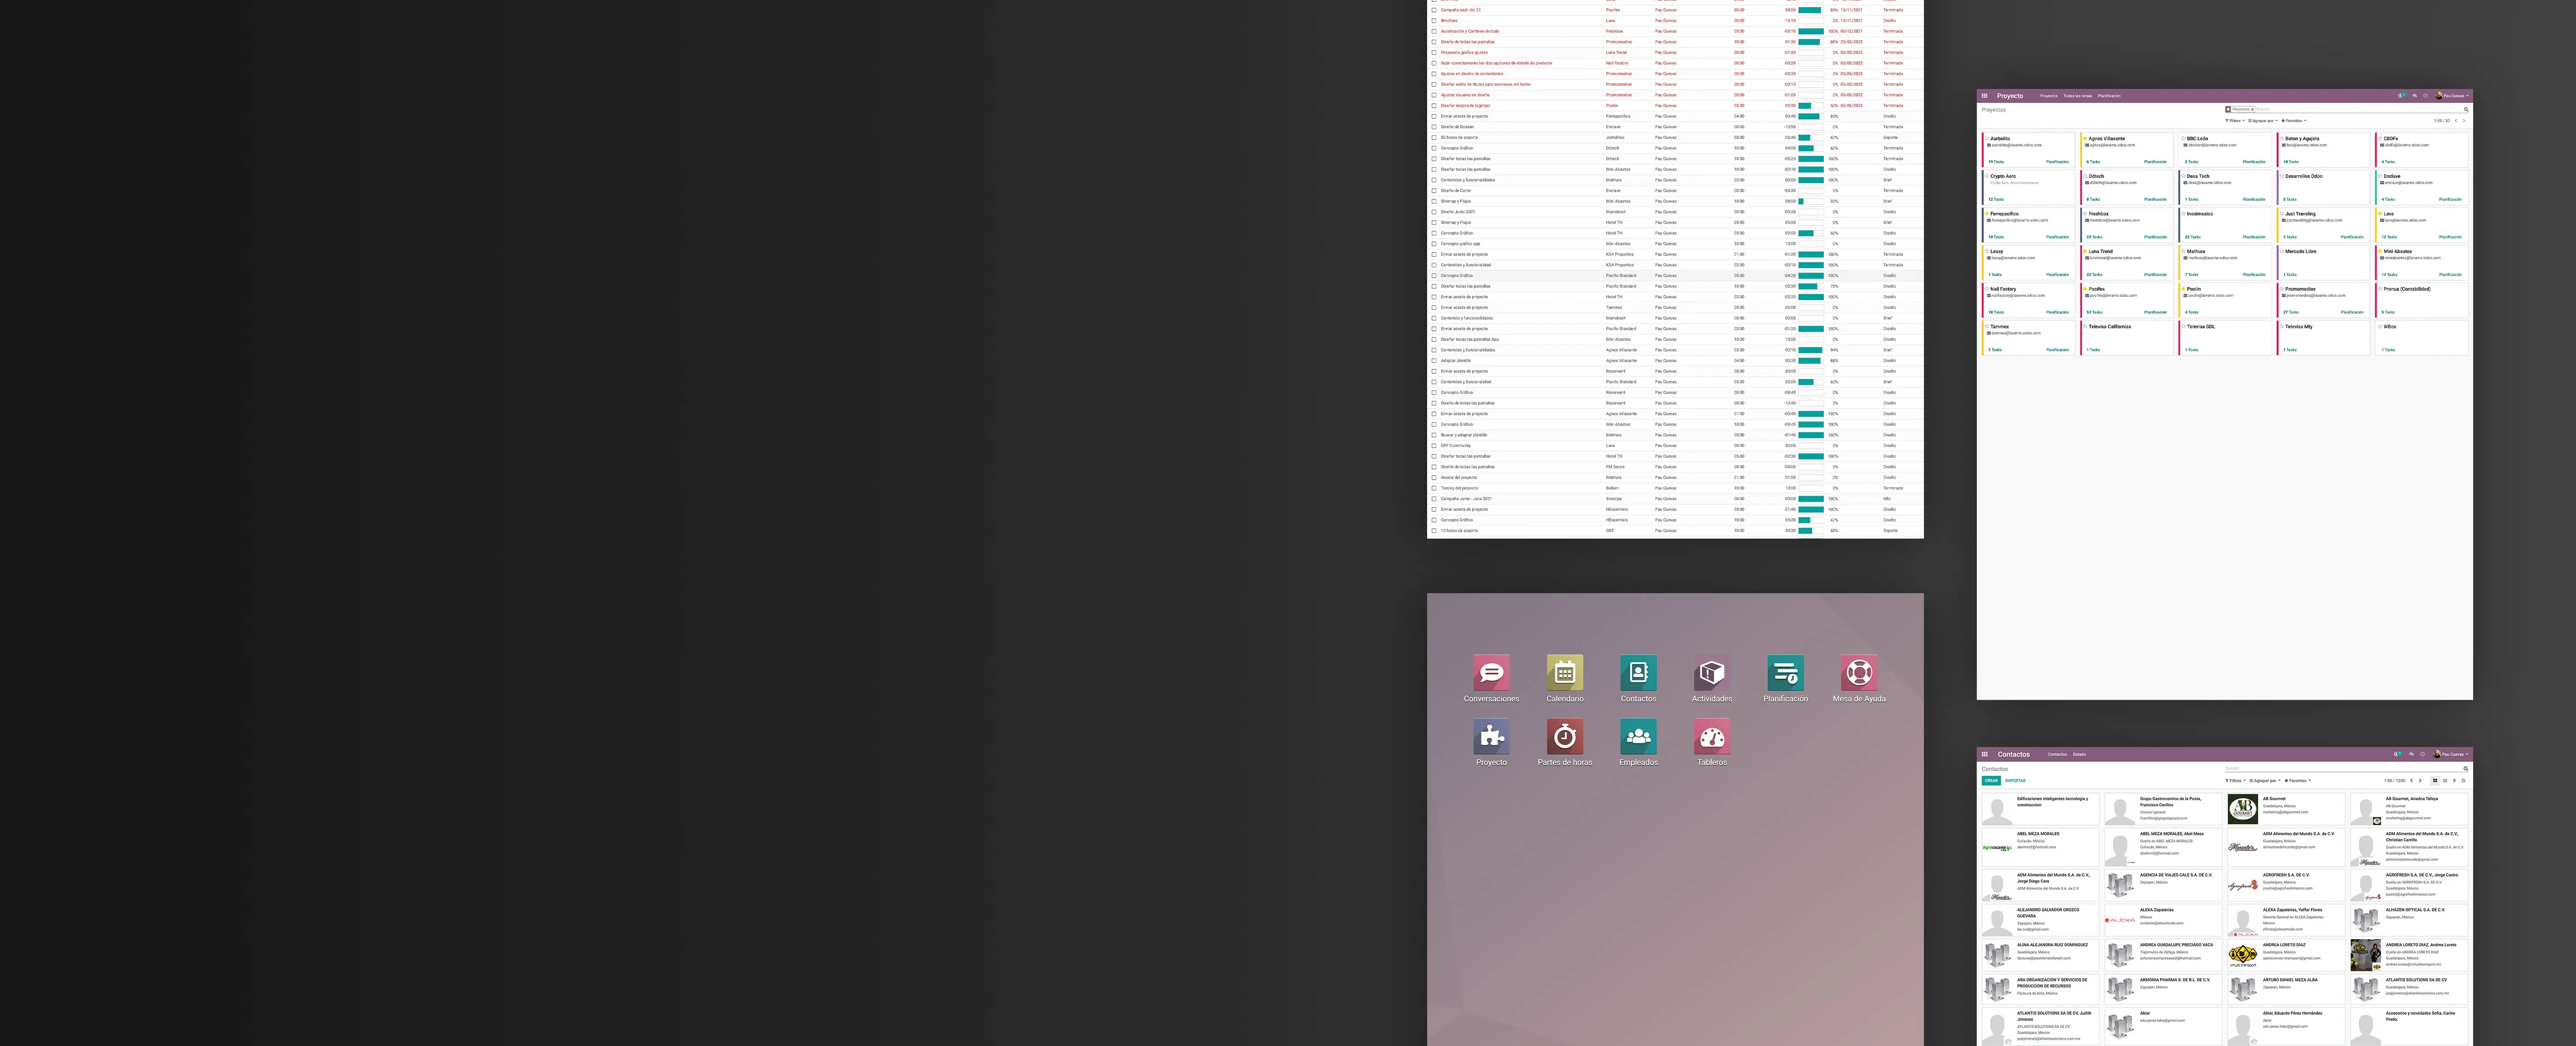Screen dimensions: 2576x1046
Task: Select the Planificación menu in the Proyecto header
Action: pyautogui.click(x=2109, y=96)
